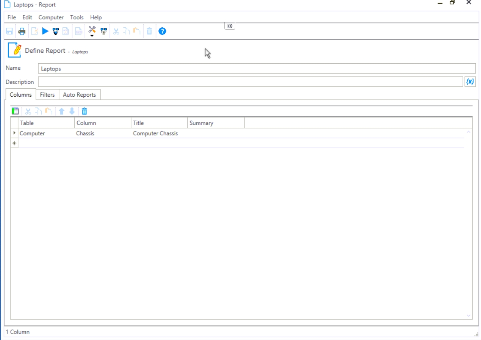Run the report with the blue play icon

click(45, 31)
